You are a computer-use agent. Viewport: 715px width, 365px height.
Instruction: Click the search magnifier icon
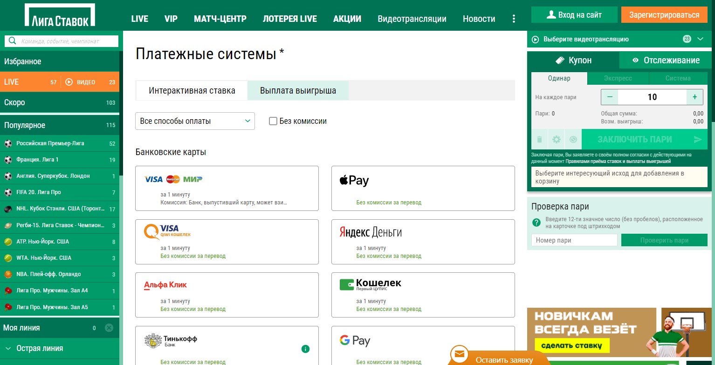coord(13,41)
